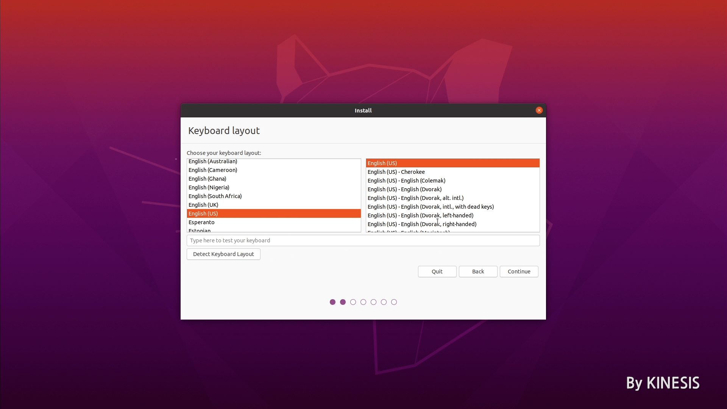Click the keyboard test input field
Image resolution: width=727 pixels, height=409 pixels.
[363, 240]
